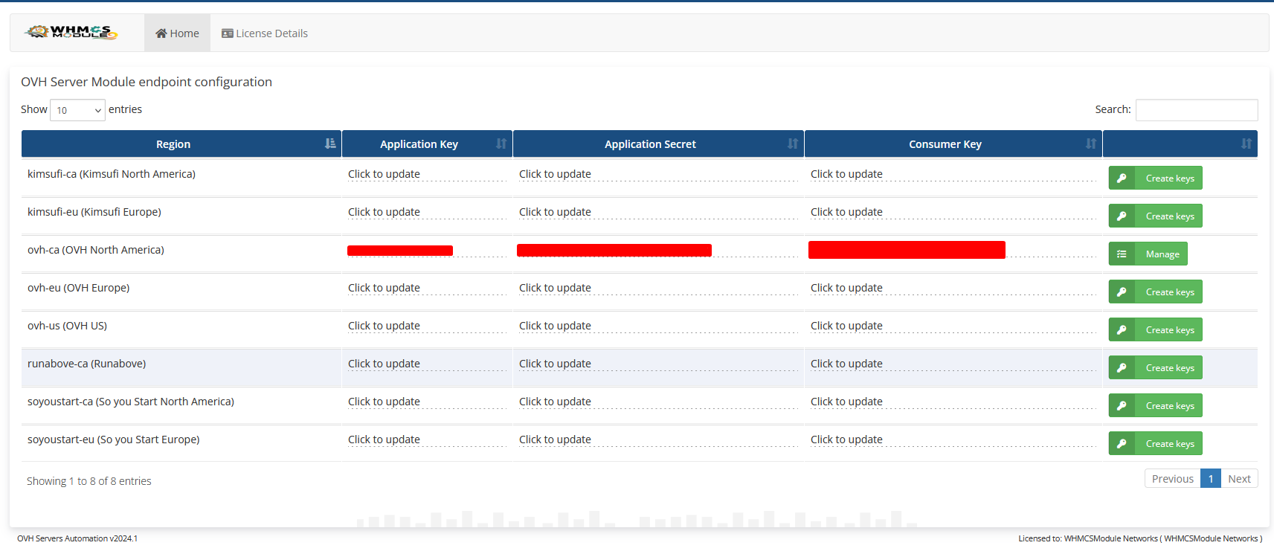Click 'Showing 1 to 8 of 8 entries' text
This screenshot has width=1274, height=557.
pos(89,481)
